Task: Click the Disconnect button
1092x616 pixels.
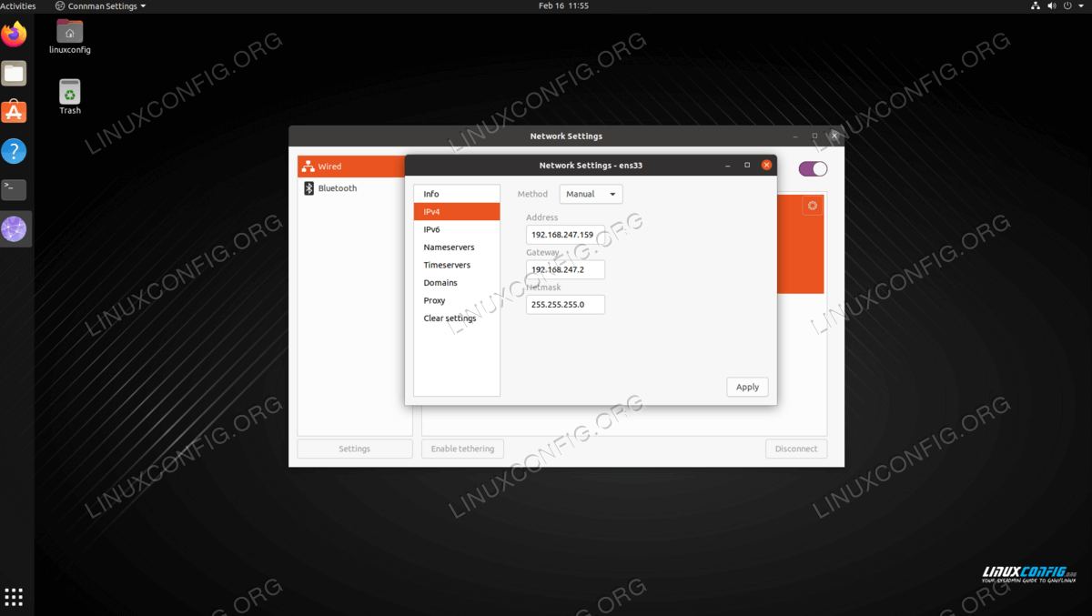Action: [796, 449]
